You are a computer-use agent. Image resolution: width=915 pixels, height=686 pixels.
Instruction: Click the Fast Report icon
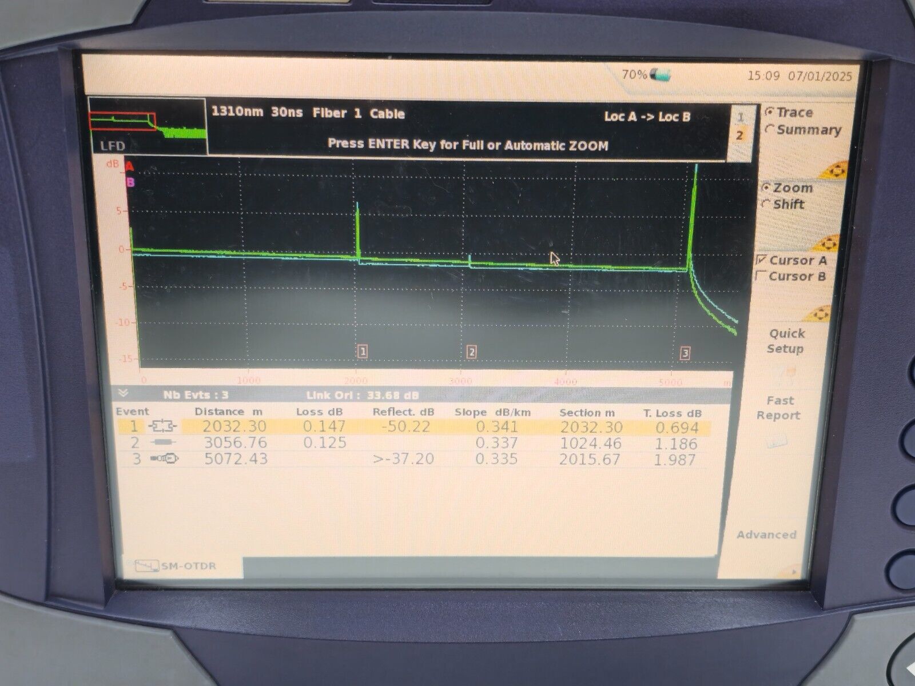coord(778,440)
